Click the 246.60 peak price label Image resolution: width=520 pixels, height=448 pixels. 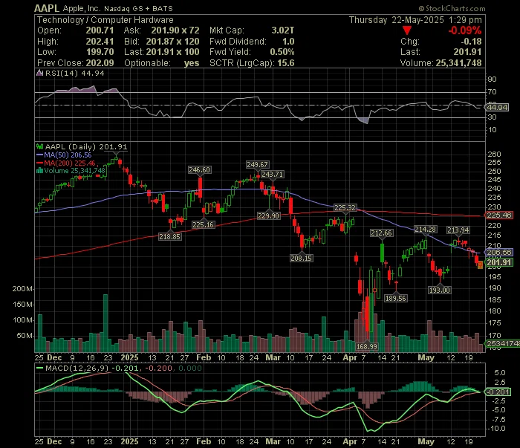click(199, 170)
